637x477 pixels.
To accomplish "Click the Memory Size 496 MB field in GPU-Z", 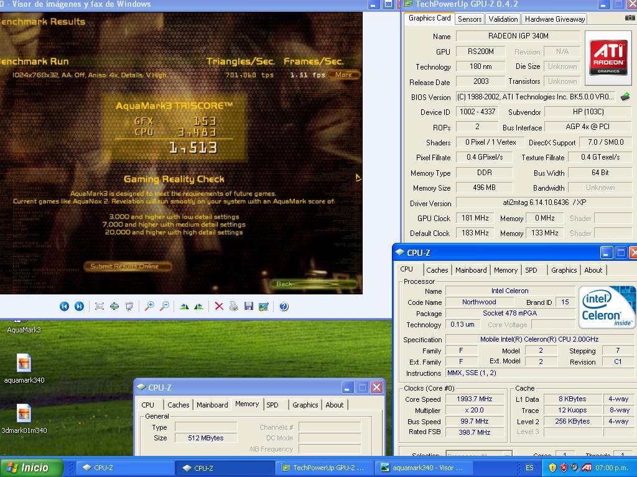I will [484, 188].
